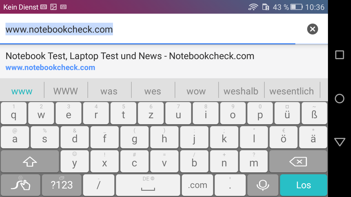
Task: Clear the URL with the X icon
Action: 312,29
